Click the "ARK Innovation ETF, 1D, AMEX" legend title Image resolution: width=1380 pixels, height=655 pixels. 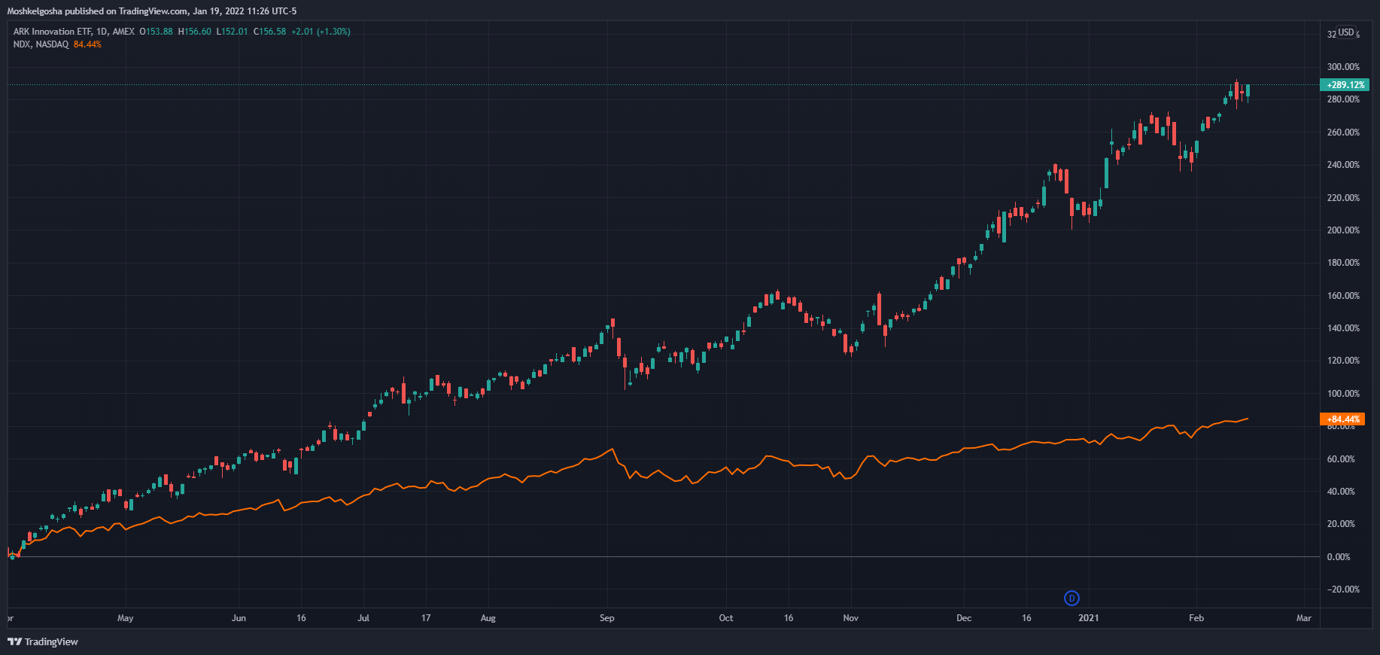pyautogui.click(x=74, y=32)
